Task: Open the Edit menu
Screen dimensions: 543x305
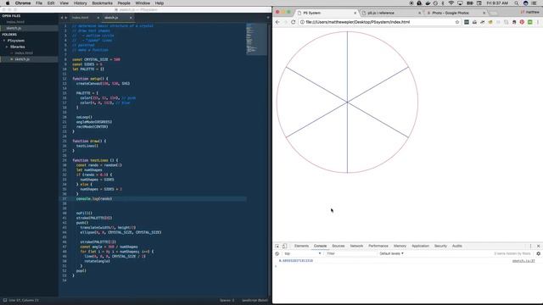Action: [x=51, y=3]
